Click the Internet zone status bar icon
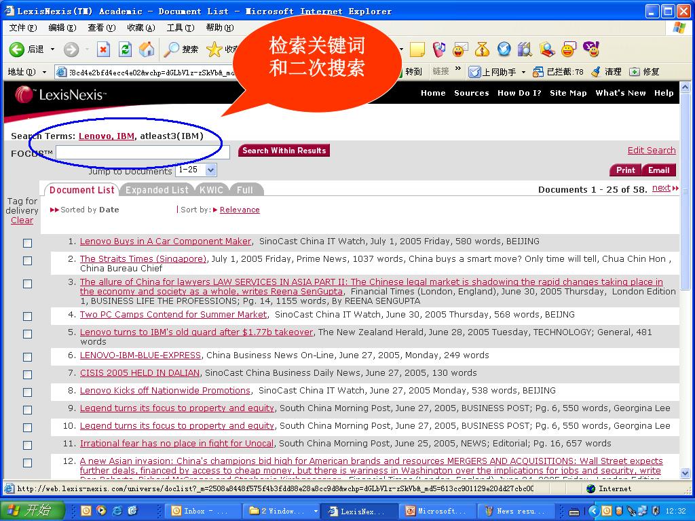 [591, 488]
